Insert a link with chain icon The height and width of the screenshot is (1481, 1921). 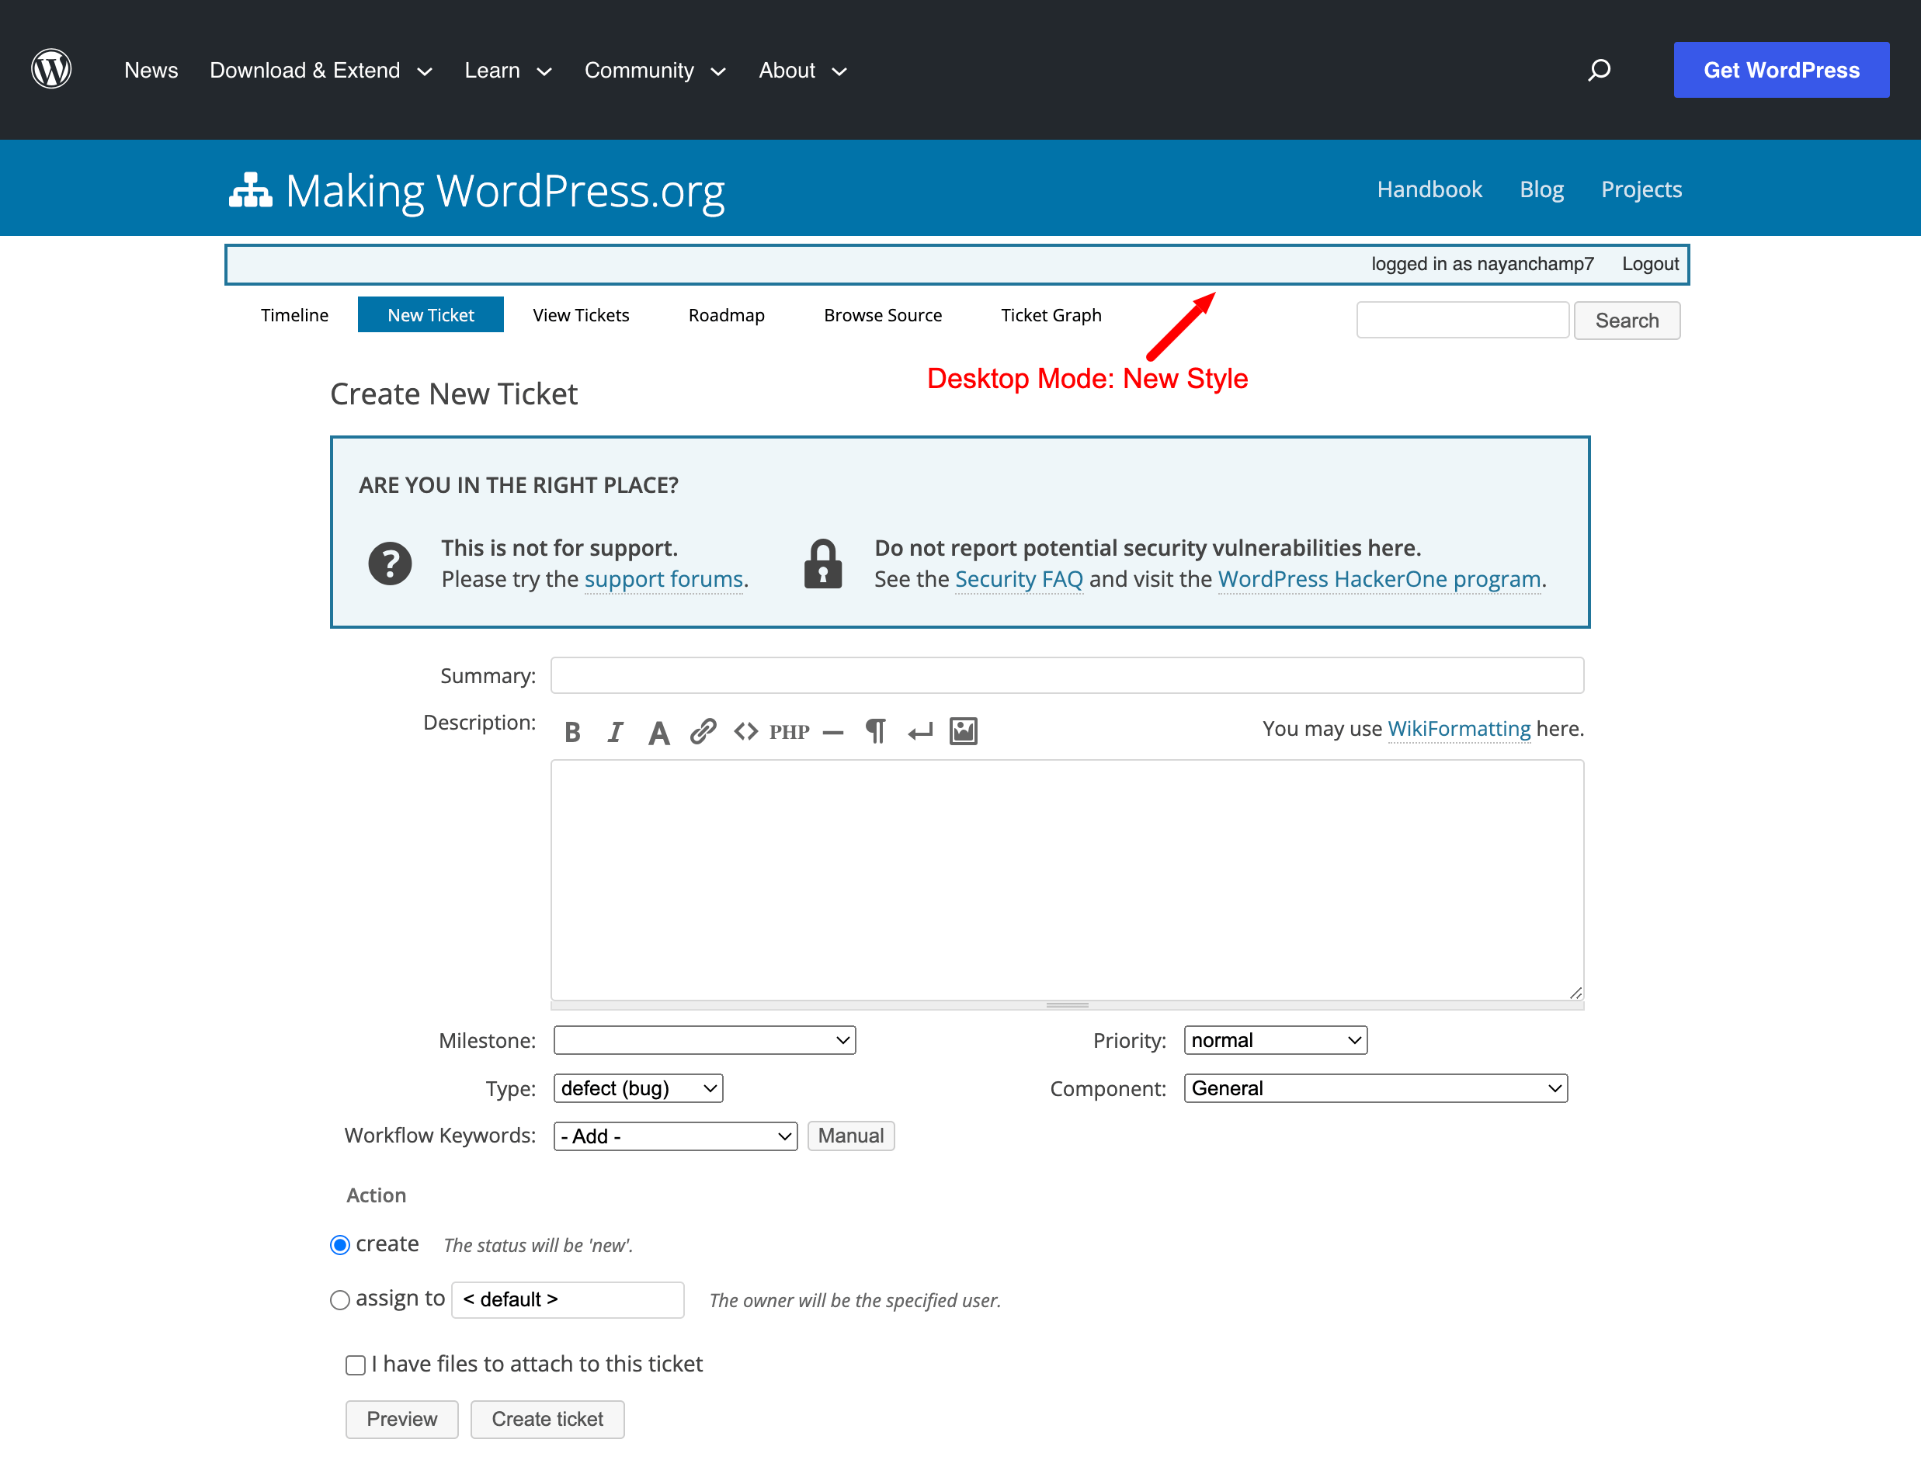pyautogui.click(x=702, y=732)
